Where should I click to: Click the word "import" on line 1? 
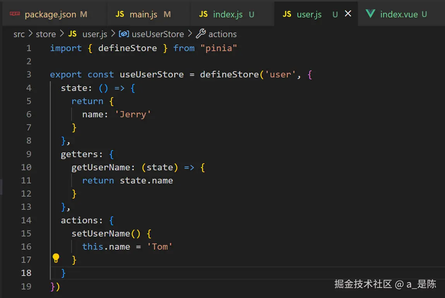click(66, 48)
